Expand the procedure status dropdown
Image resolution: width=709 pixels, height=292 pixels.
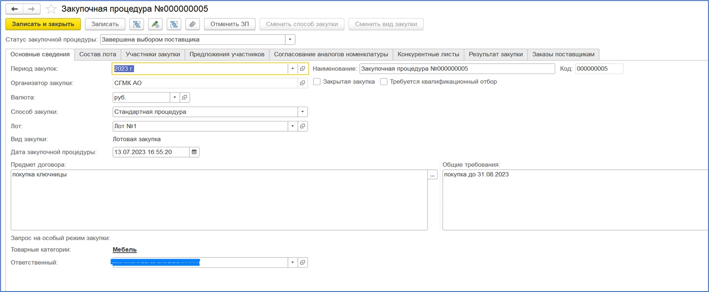tap(290, 40)
